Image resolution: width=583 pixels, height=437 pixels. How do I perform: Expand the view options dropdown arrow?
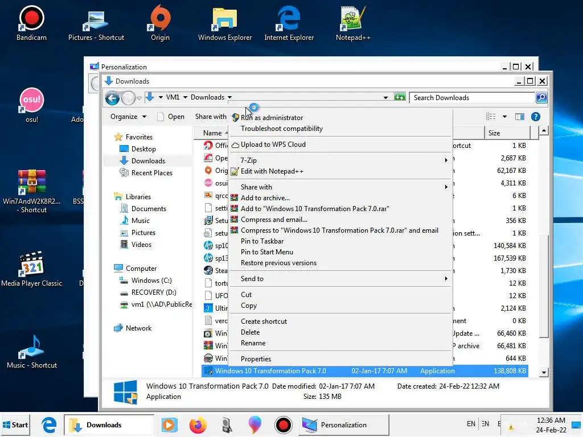(504, 117)
